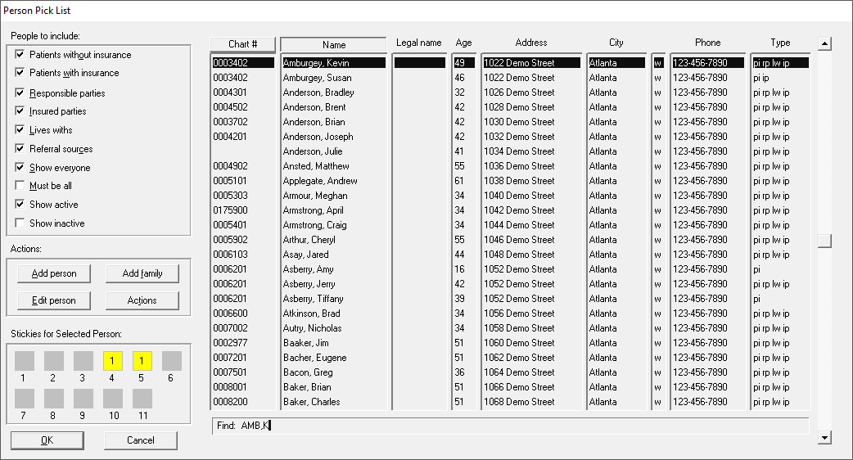Open Edit person button
This screenshot has width=853, height=460.
coord(54,300)
